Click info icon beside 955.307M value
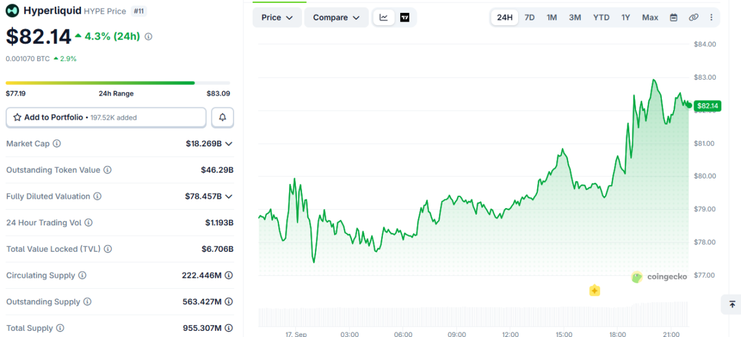The width and height of the screenshot is (741, 337). tap(229, 328)
